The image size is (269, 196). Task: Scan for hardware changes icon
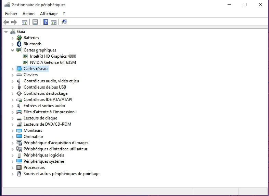coord(64,22)
